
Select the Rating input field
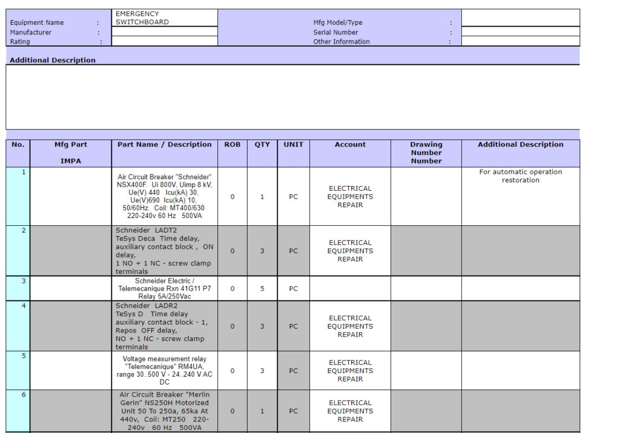pyautogui.click(x=164, y=42)
